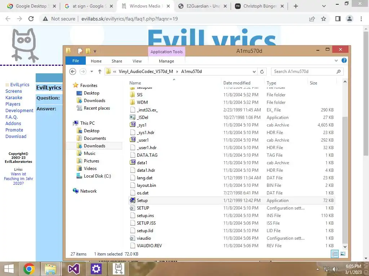The width and height of the screenshot is (369, 276).
Task: Open the Home ribbon tab
Action: click(x=96, y=61)
